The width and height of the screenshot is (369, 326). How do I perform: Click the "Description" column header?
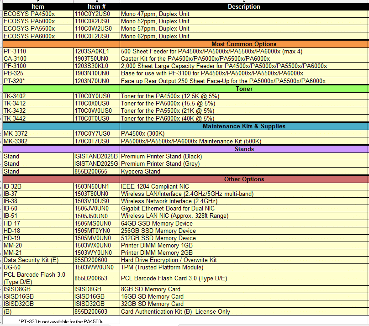click(244, 7)
